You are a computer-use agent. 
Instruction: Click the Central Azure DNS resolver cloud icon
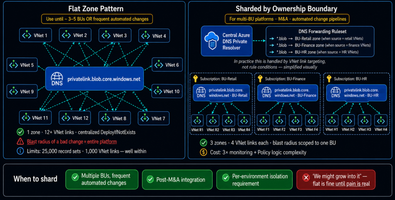(x=212, y=41)
